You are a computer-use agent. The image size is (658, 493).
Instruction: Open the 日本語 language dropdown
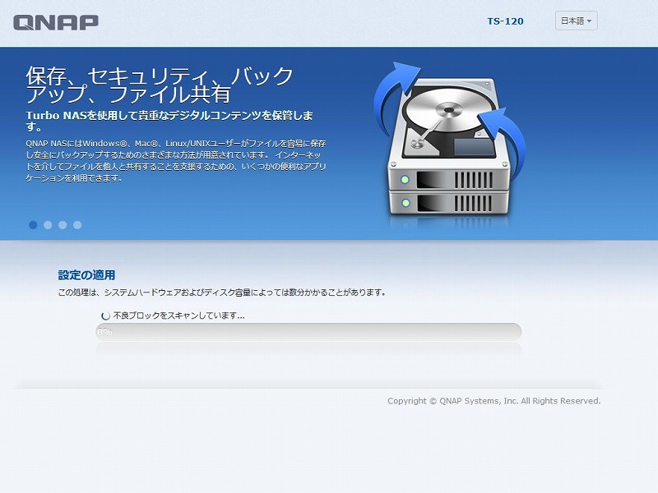[576, 21]
